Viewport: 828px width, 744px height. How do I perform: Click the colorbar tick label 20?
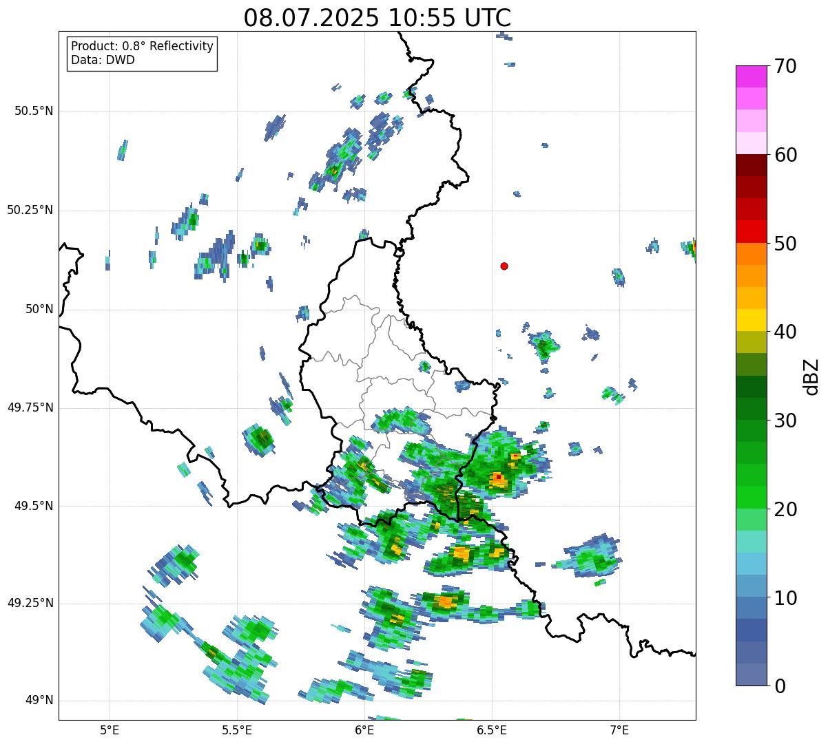tap(785, 509)
